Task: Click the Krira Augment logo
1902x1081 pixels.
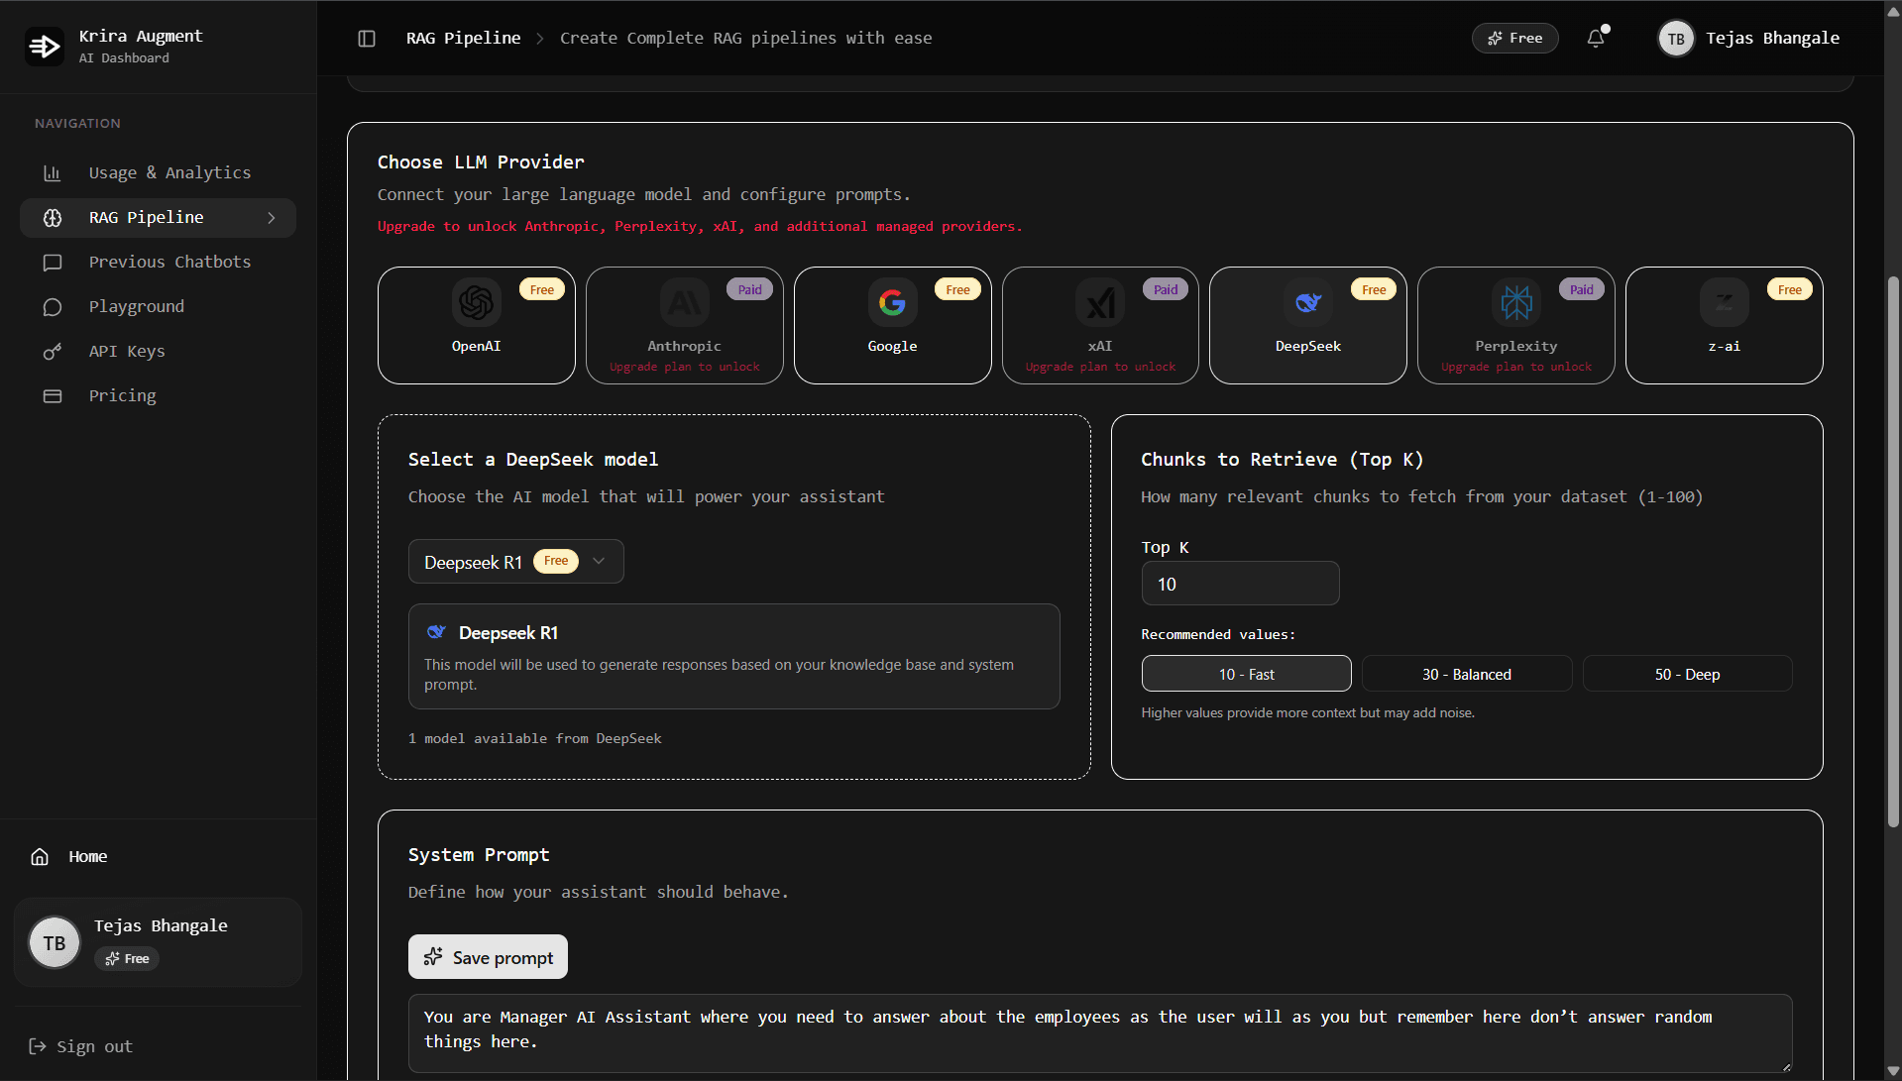Action: (45, 46)
